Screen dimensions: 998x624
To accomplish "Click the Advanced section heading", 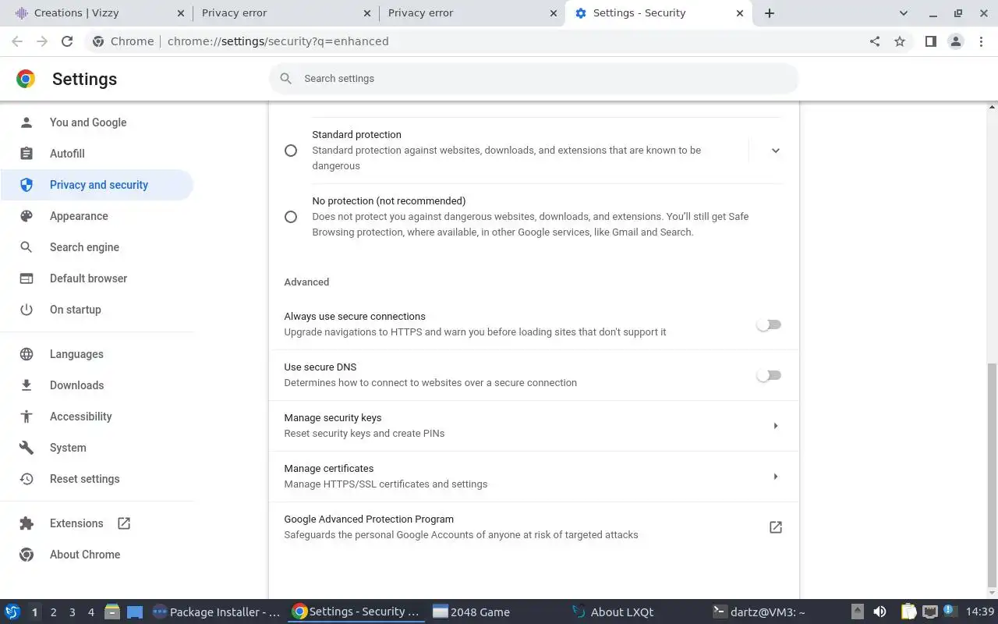I will (x=306, y=282).
